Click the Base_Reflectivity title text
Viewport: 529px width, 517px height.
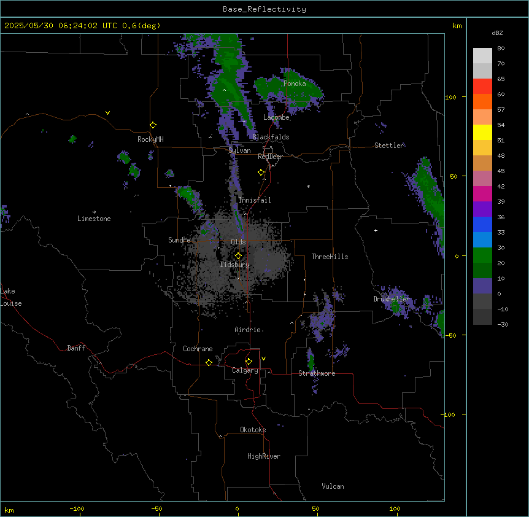click(264, 9)
